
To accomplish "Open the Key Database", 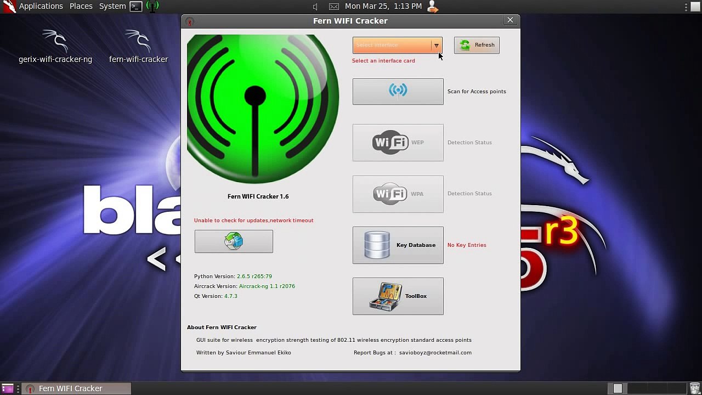I will (398, 245).
